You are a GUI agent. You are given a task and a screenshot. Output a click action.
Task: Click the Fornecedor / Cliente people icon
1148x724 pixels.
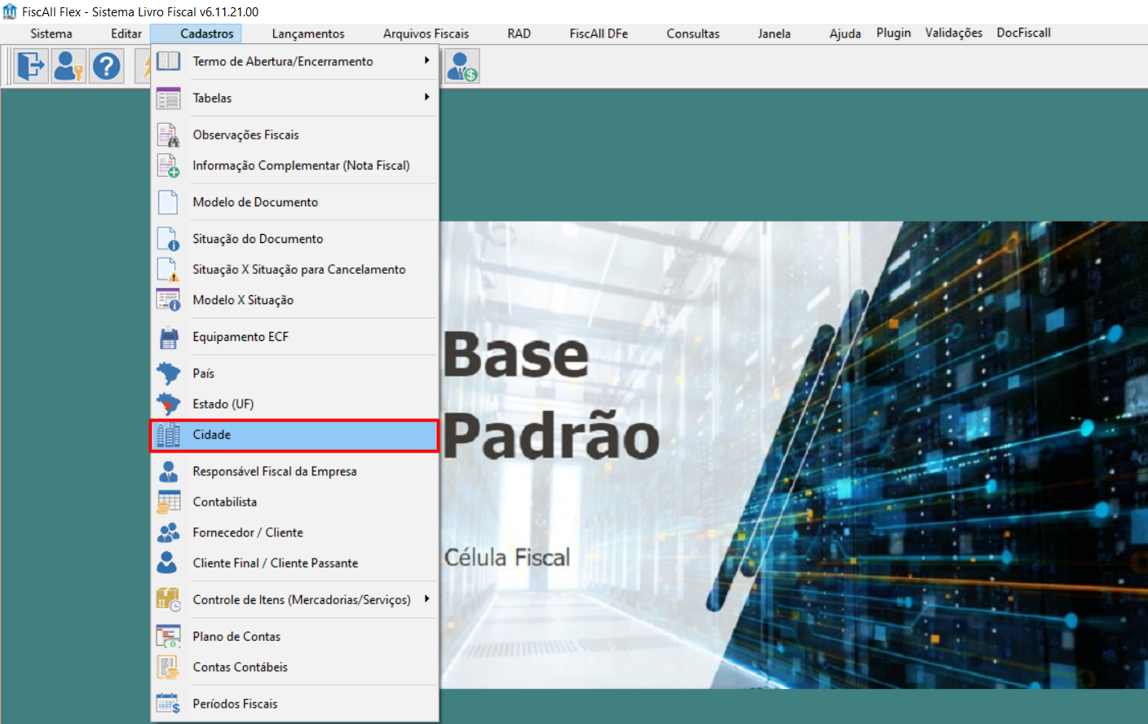coord(168,532)
